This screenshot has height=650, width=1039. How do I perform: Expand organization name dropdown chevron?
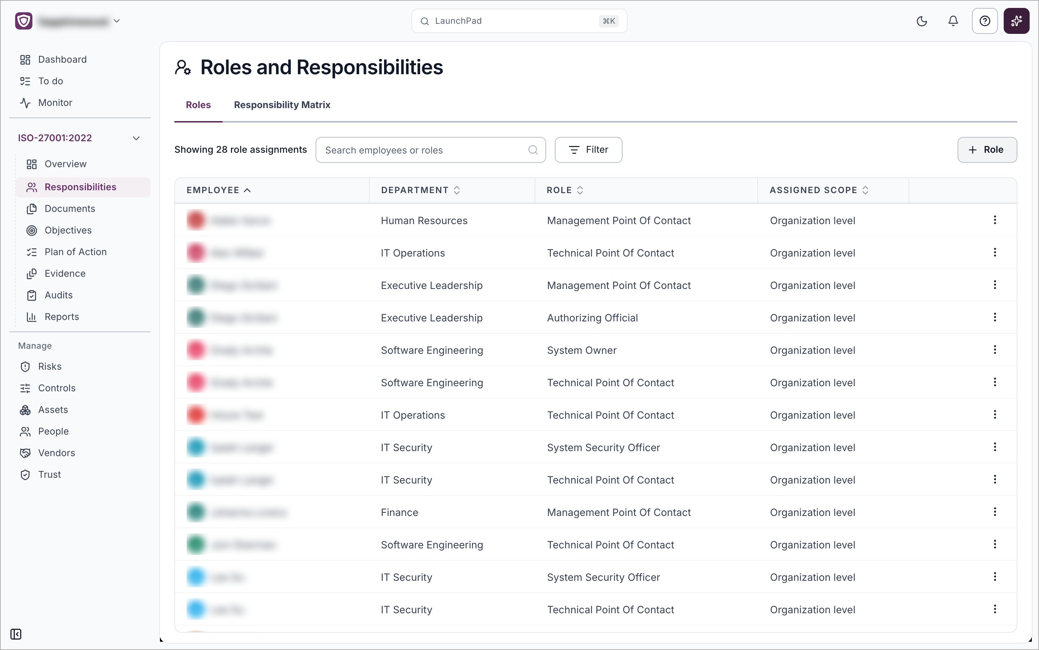point(116,21)
